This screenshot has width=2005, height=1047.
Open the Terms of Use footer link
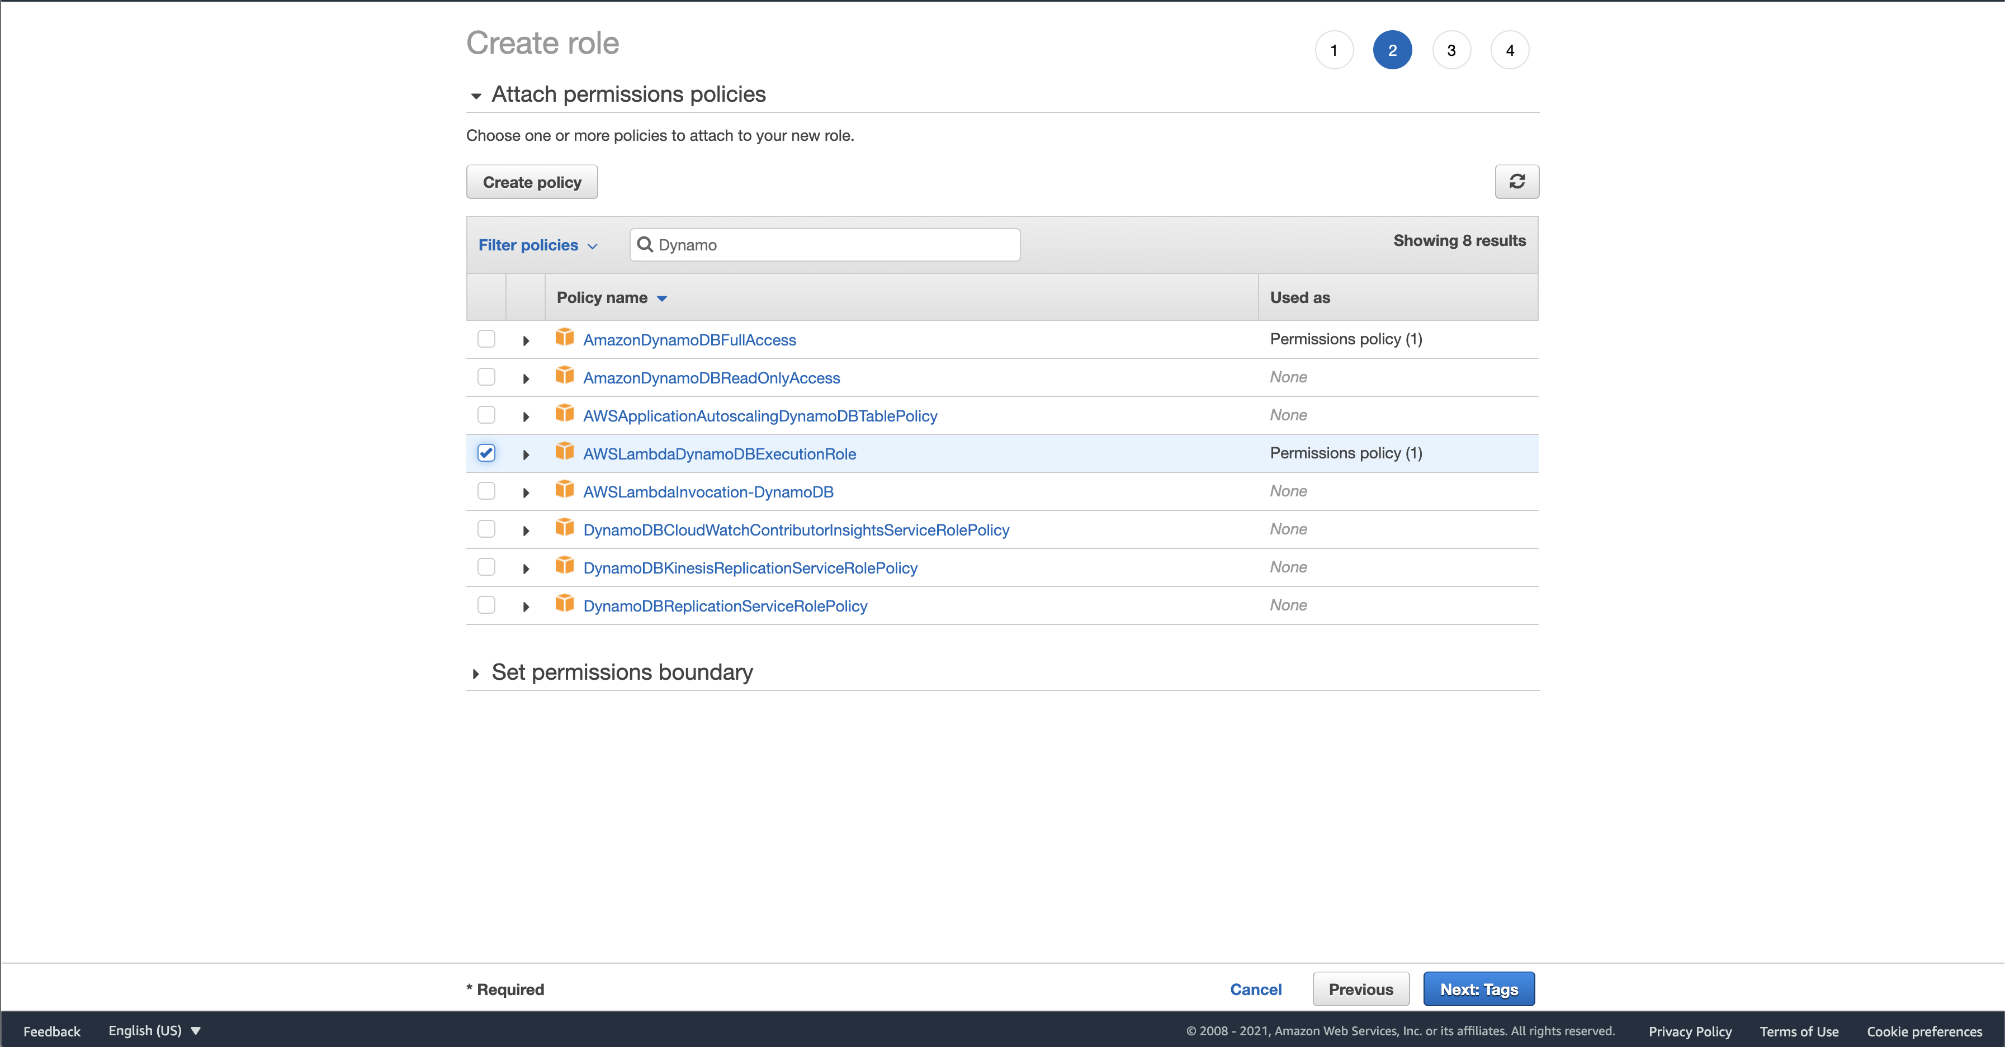pos(1799,1031)
